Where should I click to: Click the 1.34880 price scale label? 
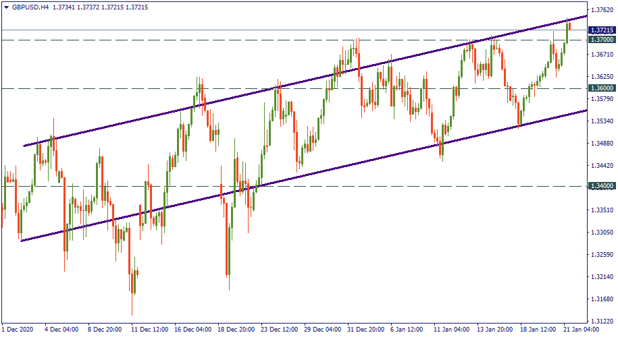click(x=600, y=144)
